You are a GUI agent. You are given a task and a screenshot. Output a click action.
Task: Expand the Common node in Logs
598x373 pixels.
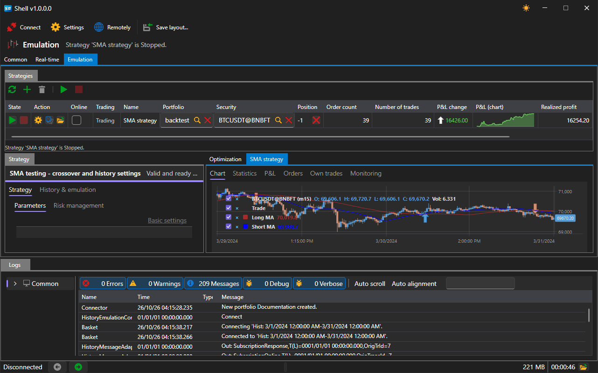[15, 284]
